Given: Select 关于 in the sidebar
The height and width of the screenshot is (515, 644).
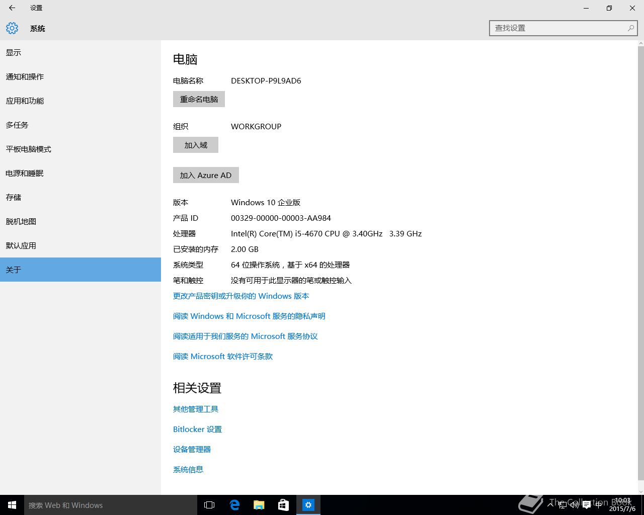Looking at the screenshot, I should coord(80,270).
